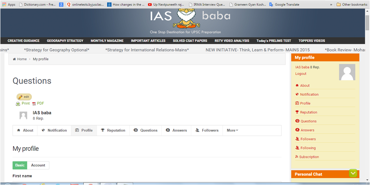
Task: Open Today's PRELIMS TEST menu
Action: (x=274, y=40)
